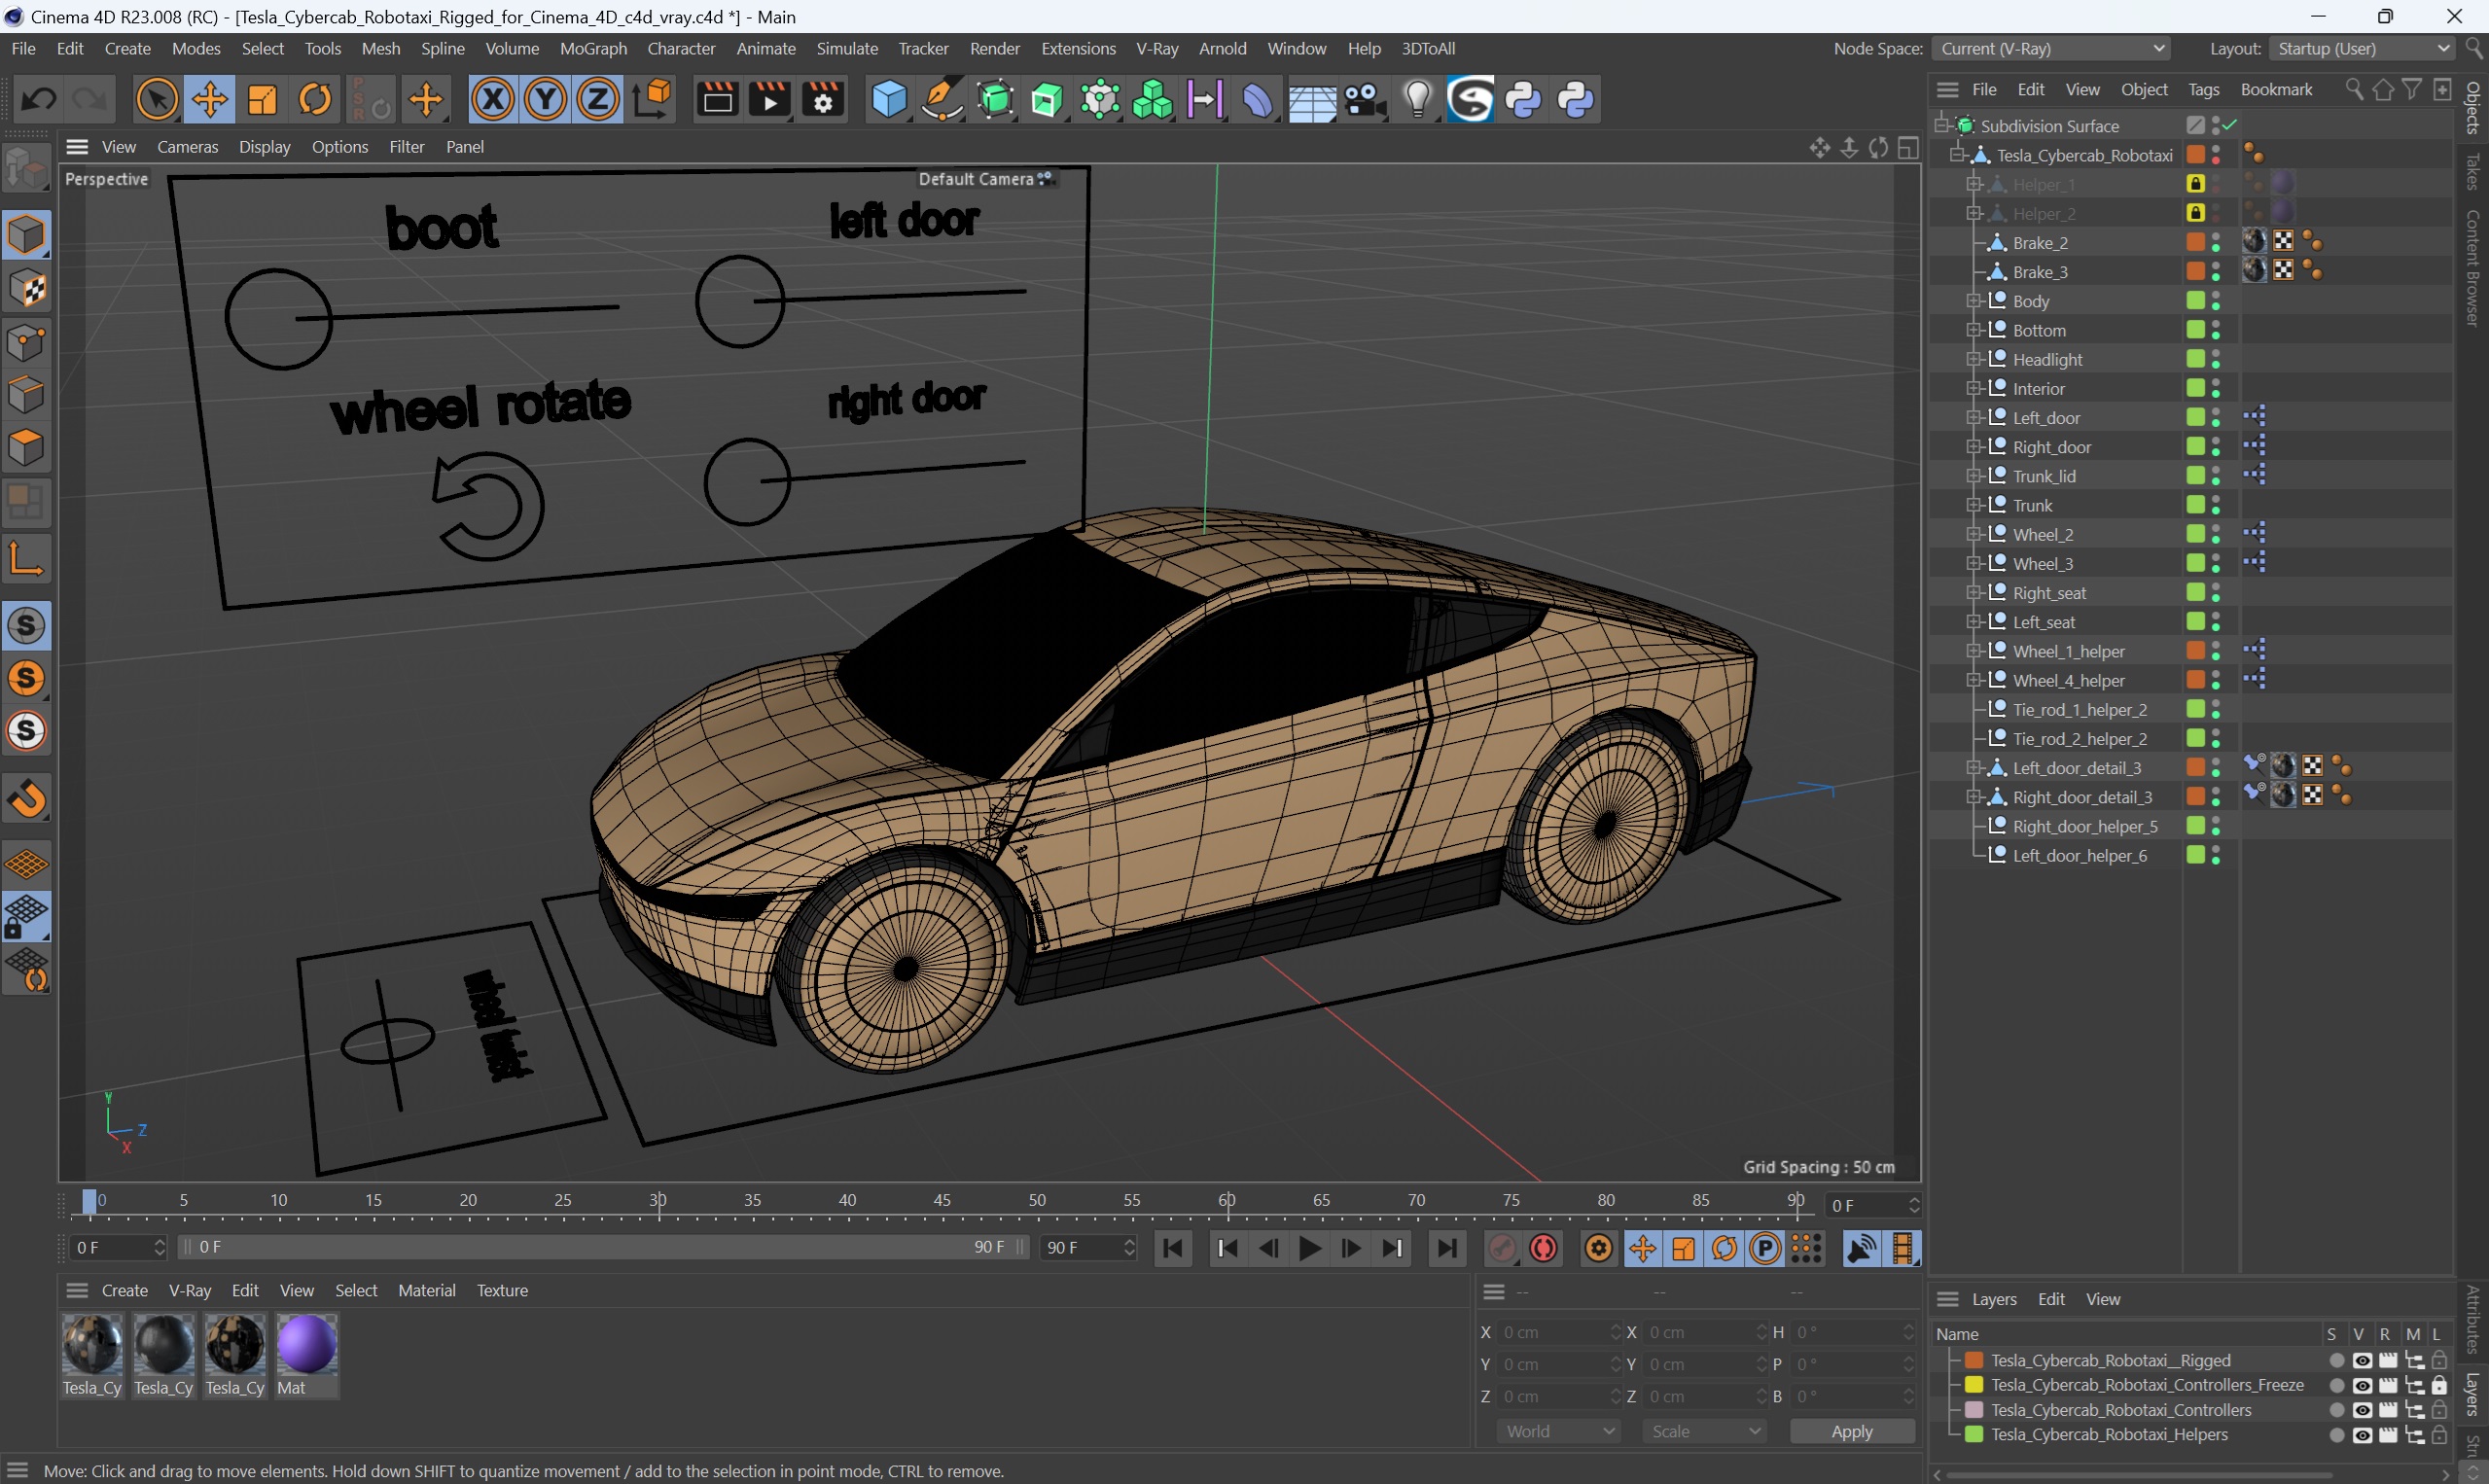Go to end of animation
Viewport: 2489px width, 1484px height.
[x=1446, y=1248]
